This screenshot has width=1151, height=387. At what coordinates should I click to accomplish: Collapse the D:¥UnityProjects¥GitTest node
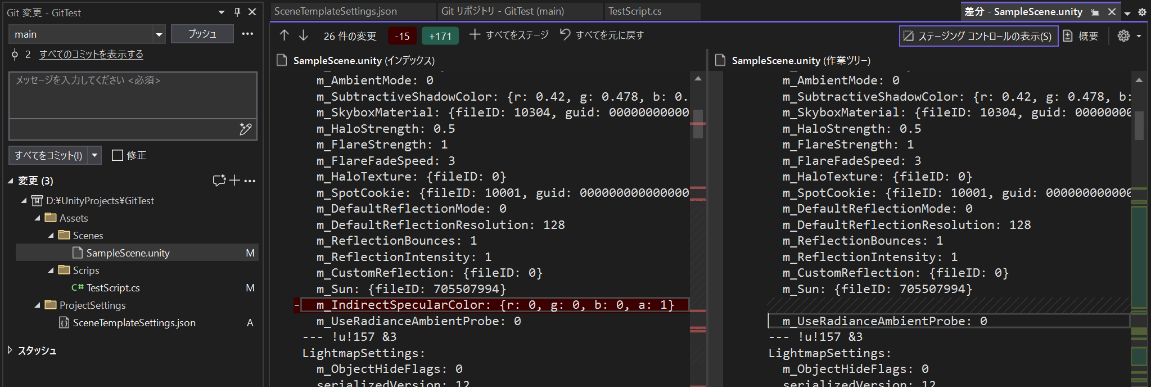[x=24, y=200]
